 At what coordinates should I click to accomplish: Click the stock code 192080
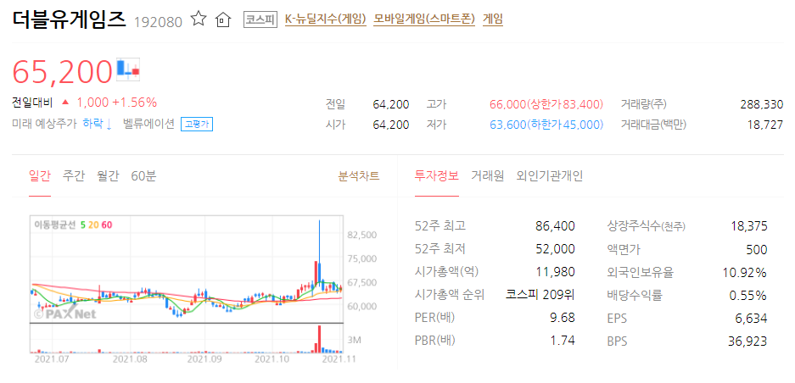(x=158, y=22)
